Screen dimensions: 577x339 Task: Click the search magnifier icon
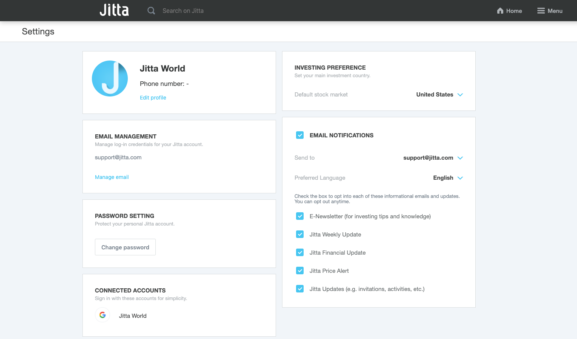151,11
